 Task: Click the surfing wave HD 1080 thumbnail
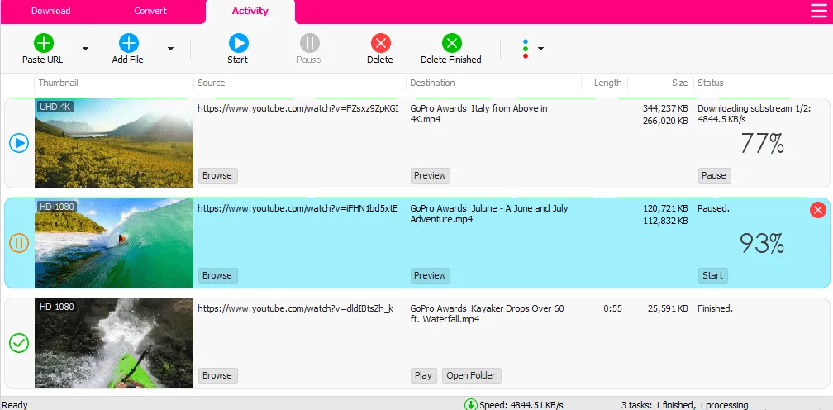114,243
